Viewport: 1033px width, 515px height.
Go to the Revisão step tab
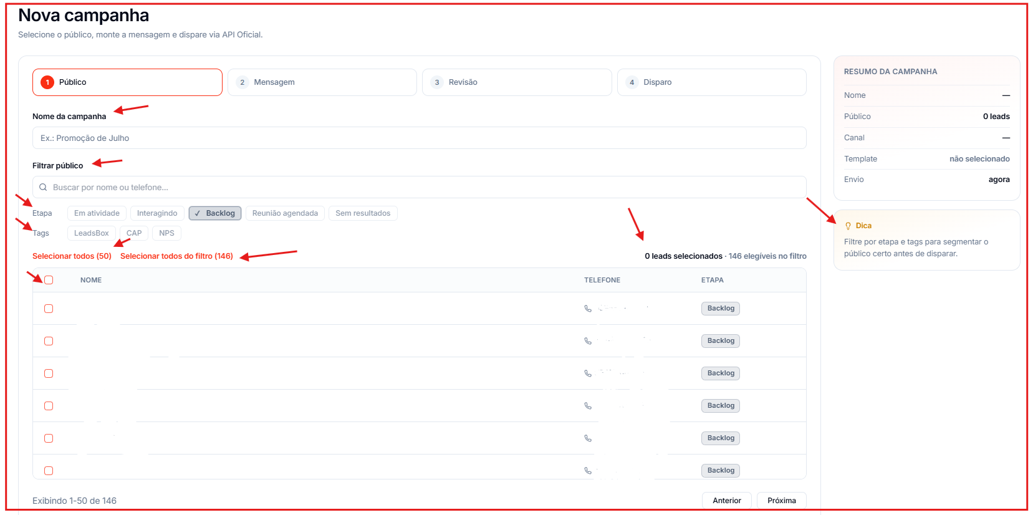point(517,82)
